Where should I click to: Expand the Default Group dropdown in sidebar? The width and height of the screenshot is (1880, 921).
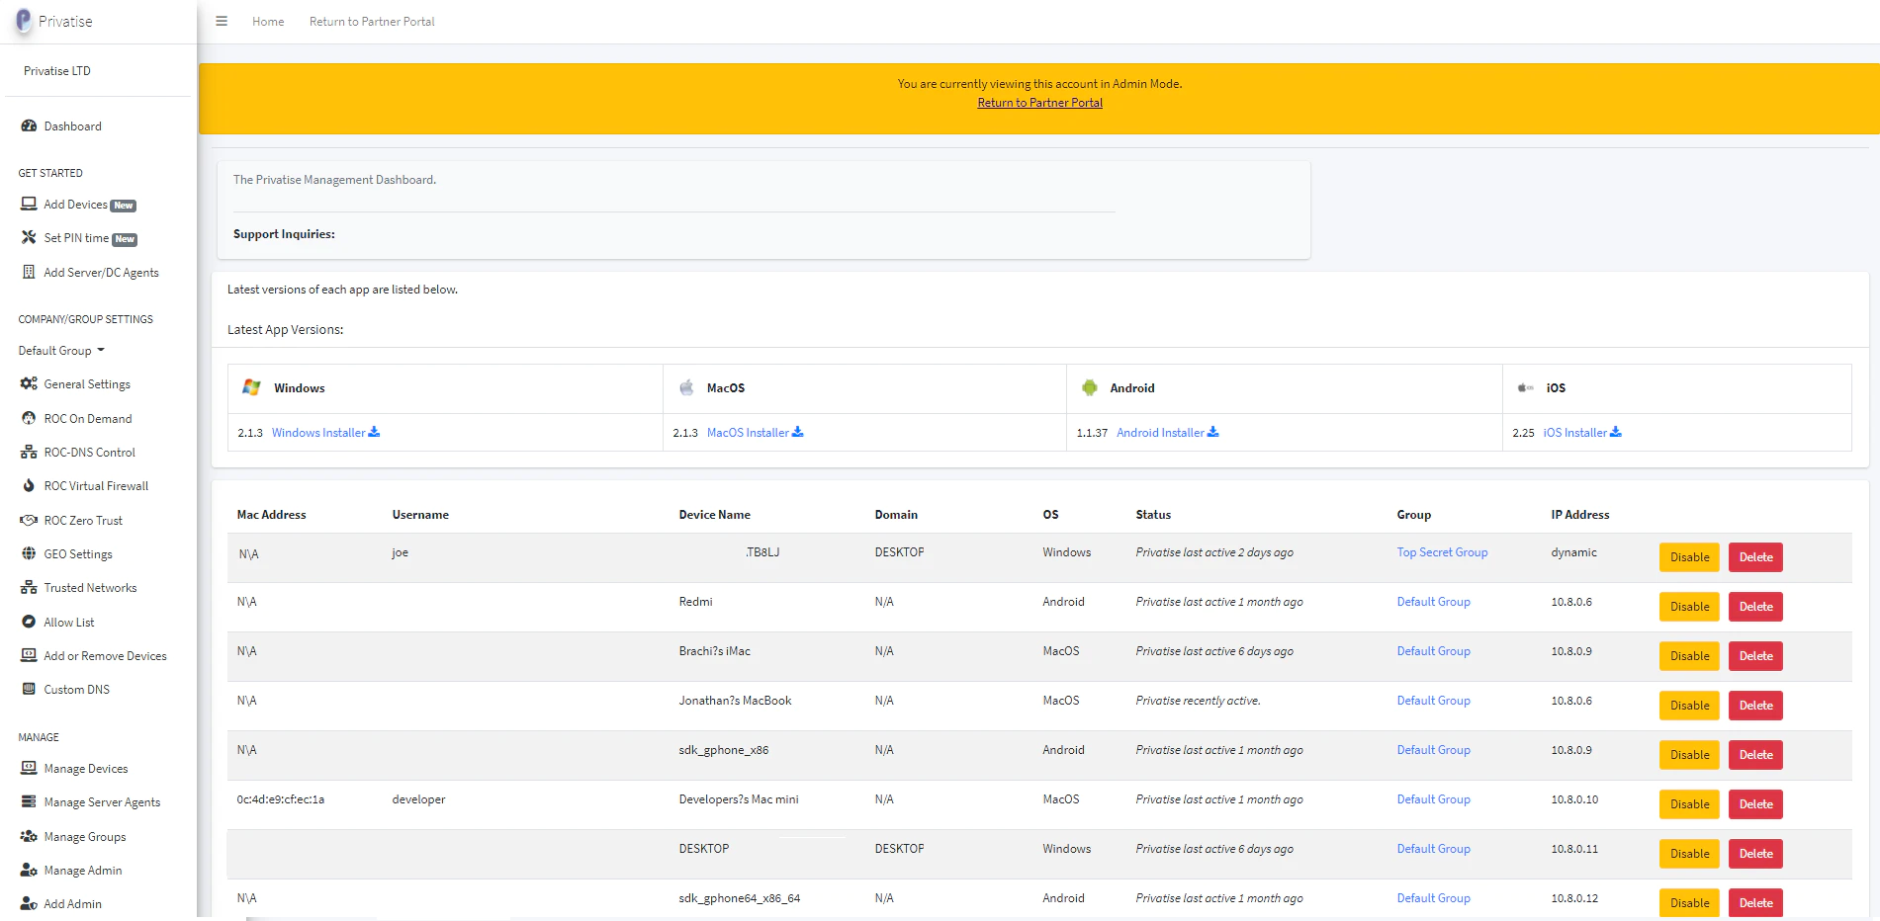click(61, 351)
